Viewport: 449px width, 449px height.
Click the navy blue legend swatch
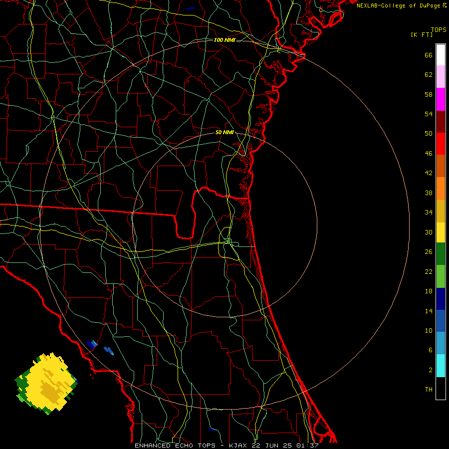[x=441, y=299]
